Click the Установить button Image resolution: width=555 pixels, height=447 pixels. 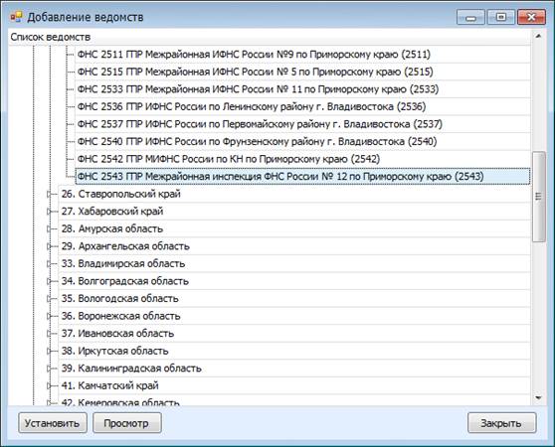coord(53,423)
